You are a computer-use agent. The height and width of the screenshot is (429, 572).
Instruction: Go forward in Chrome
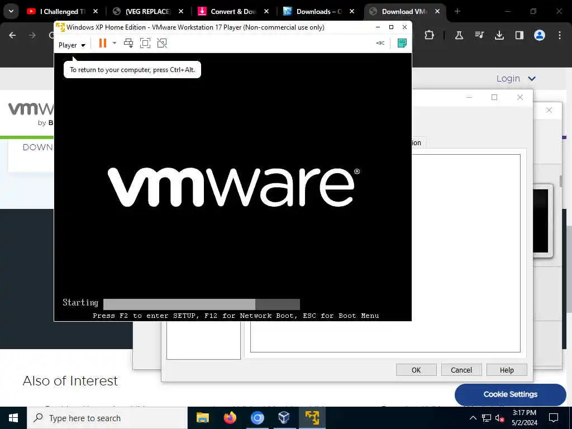(32, 35)
